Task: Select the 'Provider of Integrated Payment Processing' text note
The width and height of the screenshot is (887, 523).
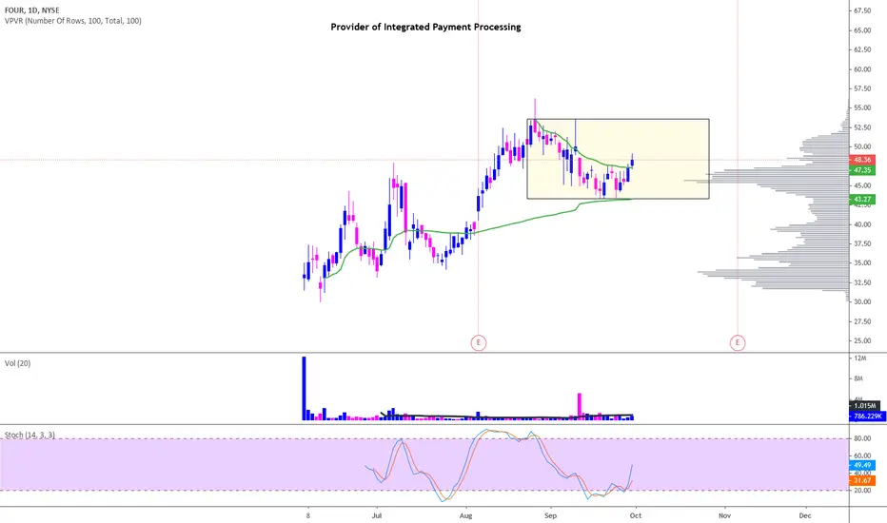Action: point(425,27)
